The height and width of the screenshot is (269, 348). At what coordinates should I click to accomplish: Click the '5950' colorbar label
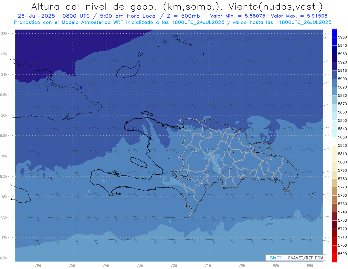click(342, 37)
